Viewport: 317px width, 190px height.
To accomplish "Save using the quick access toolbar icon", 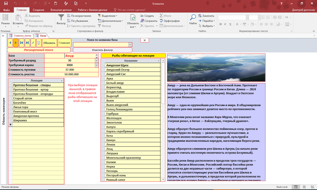I will click(x=6, y=3).
